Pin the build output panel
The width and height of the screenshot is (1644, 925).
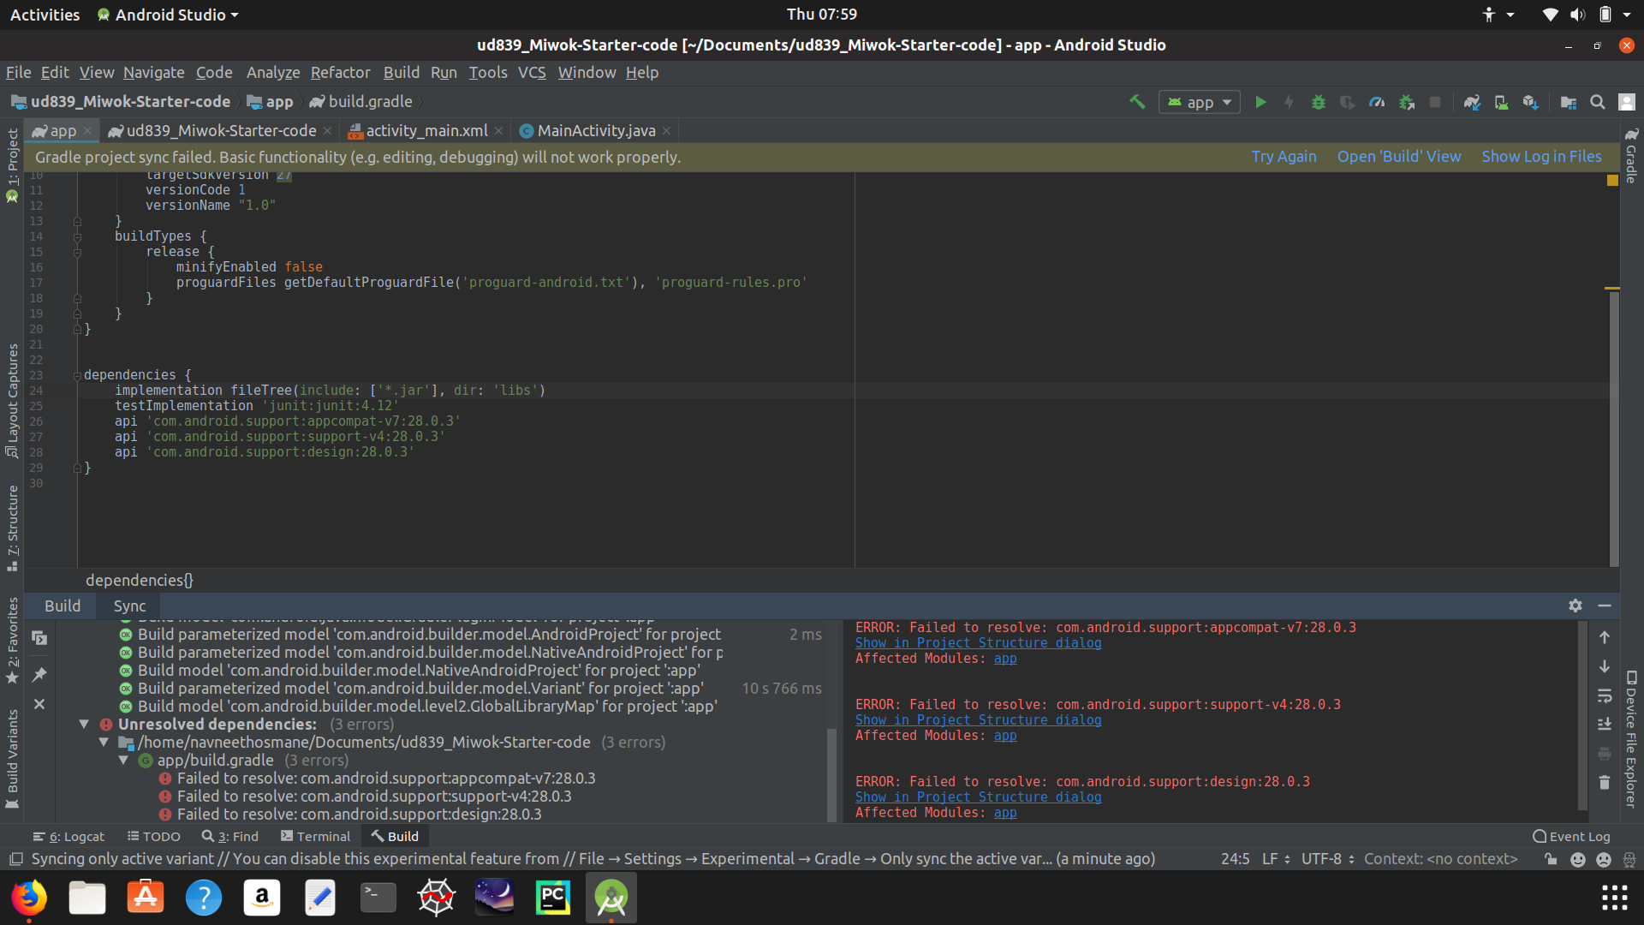point(39,675)
